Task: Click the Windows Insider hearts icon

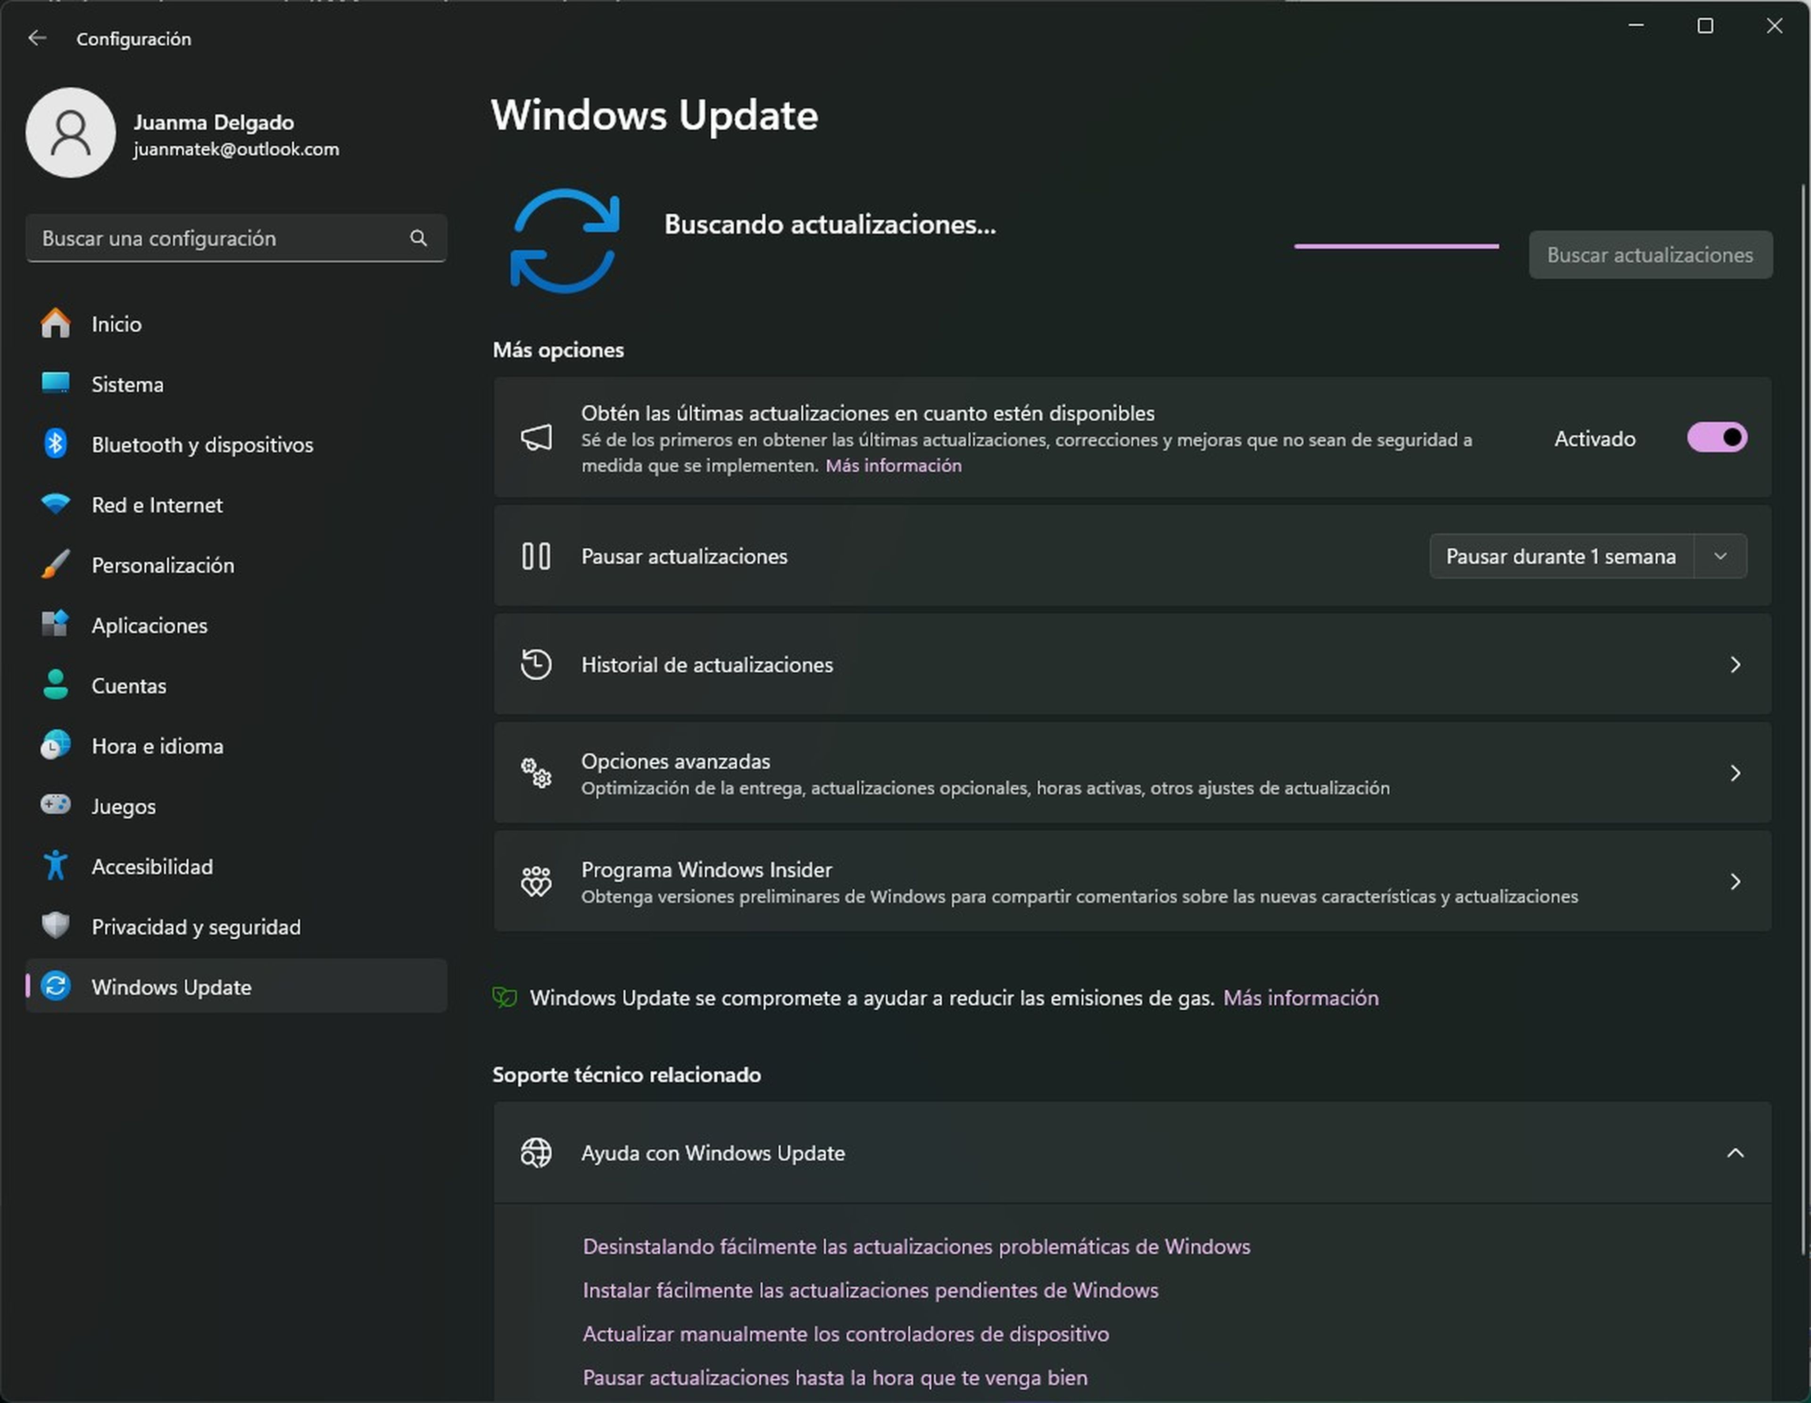Action: pos(537,881)
